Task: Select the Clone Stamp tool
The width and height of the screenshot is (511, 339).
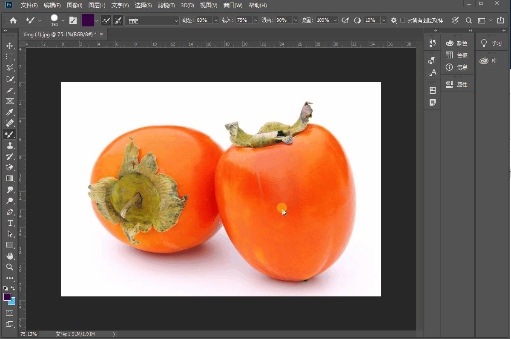Action: (10, 145)
